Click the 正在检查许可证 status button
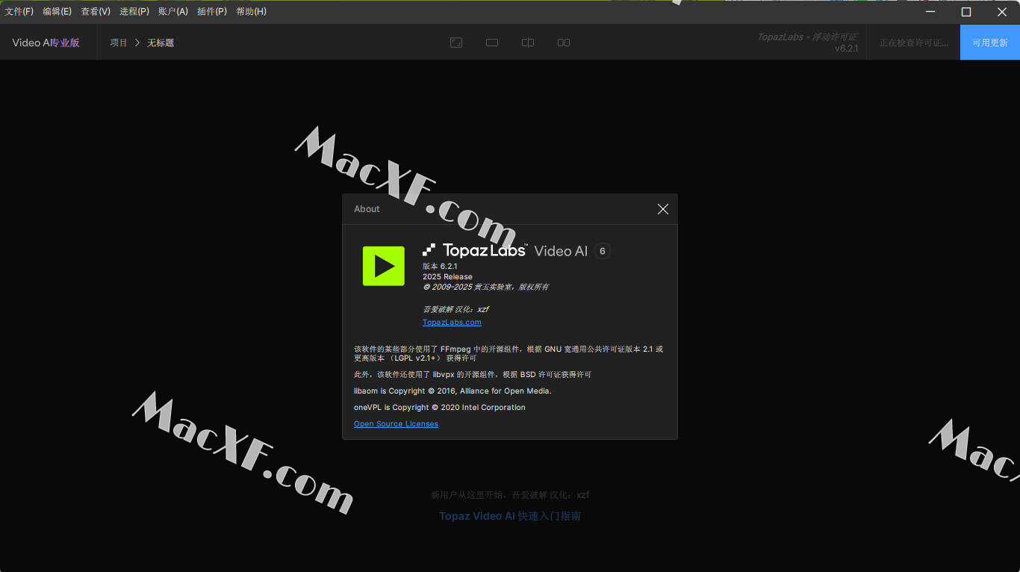 (x=913, y=43)
